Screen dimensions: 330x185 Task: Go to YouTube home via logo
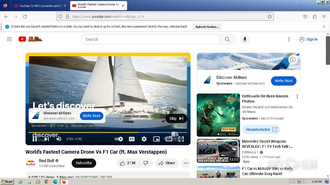(x=30, y=39)
